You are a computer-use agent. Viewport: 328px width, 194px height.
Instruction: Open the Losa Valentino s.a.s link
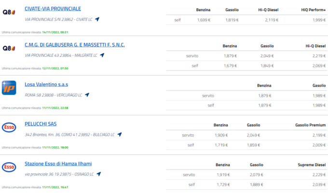46,85
